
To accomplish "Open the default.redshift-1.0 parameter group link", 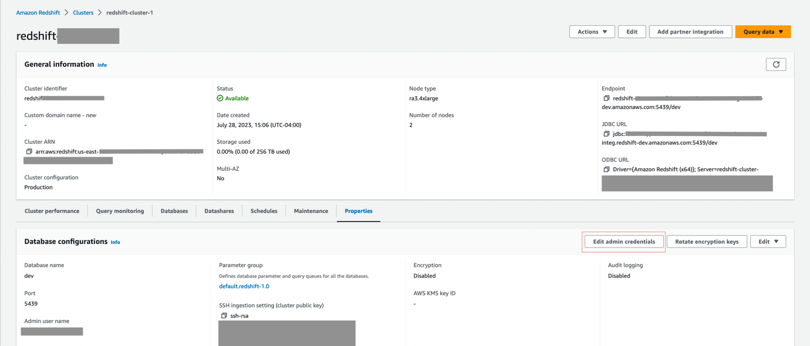I will pos(244,286).
